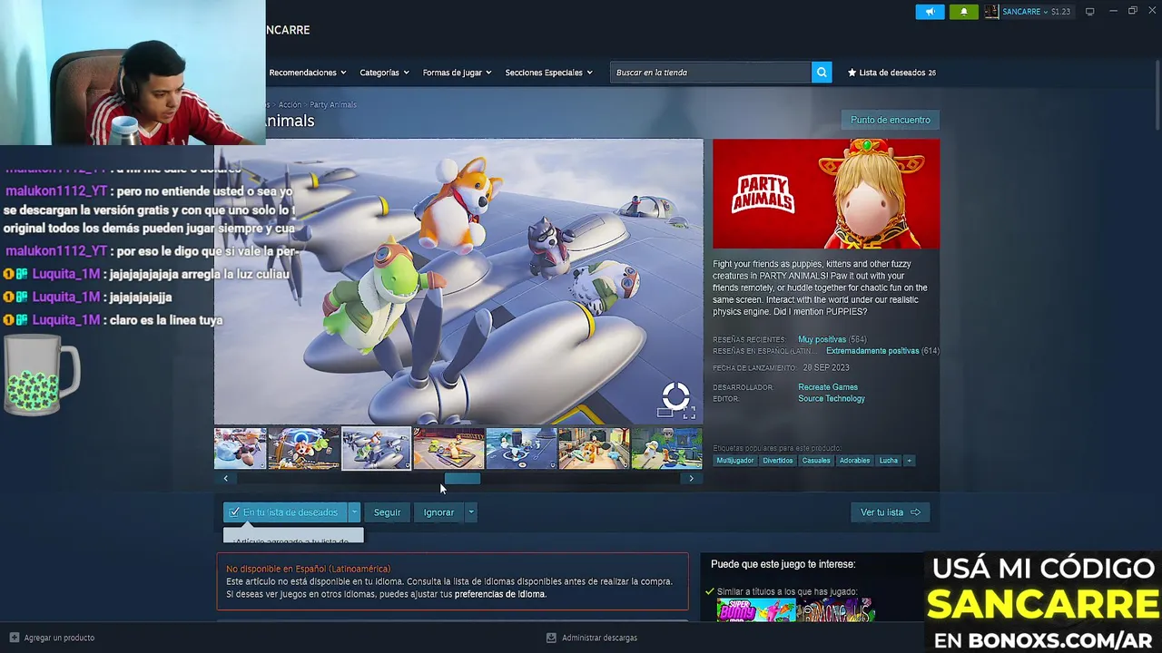Image resolution: width=1162 pixels, height=653 pixels.
Task: Click the SANCARRE profile avatar
Action: (x=991, y=12)
